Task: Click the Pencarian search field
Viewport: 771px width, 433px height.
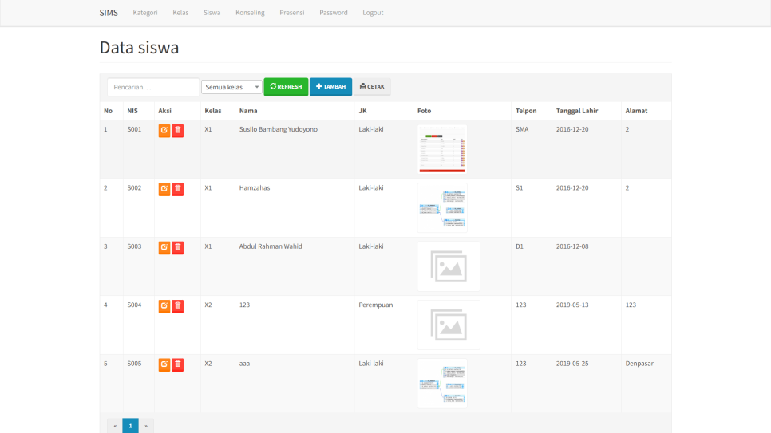Action: click(x=153, y=87)
